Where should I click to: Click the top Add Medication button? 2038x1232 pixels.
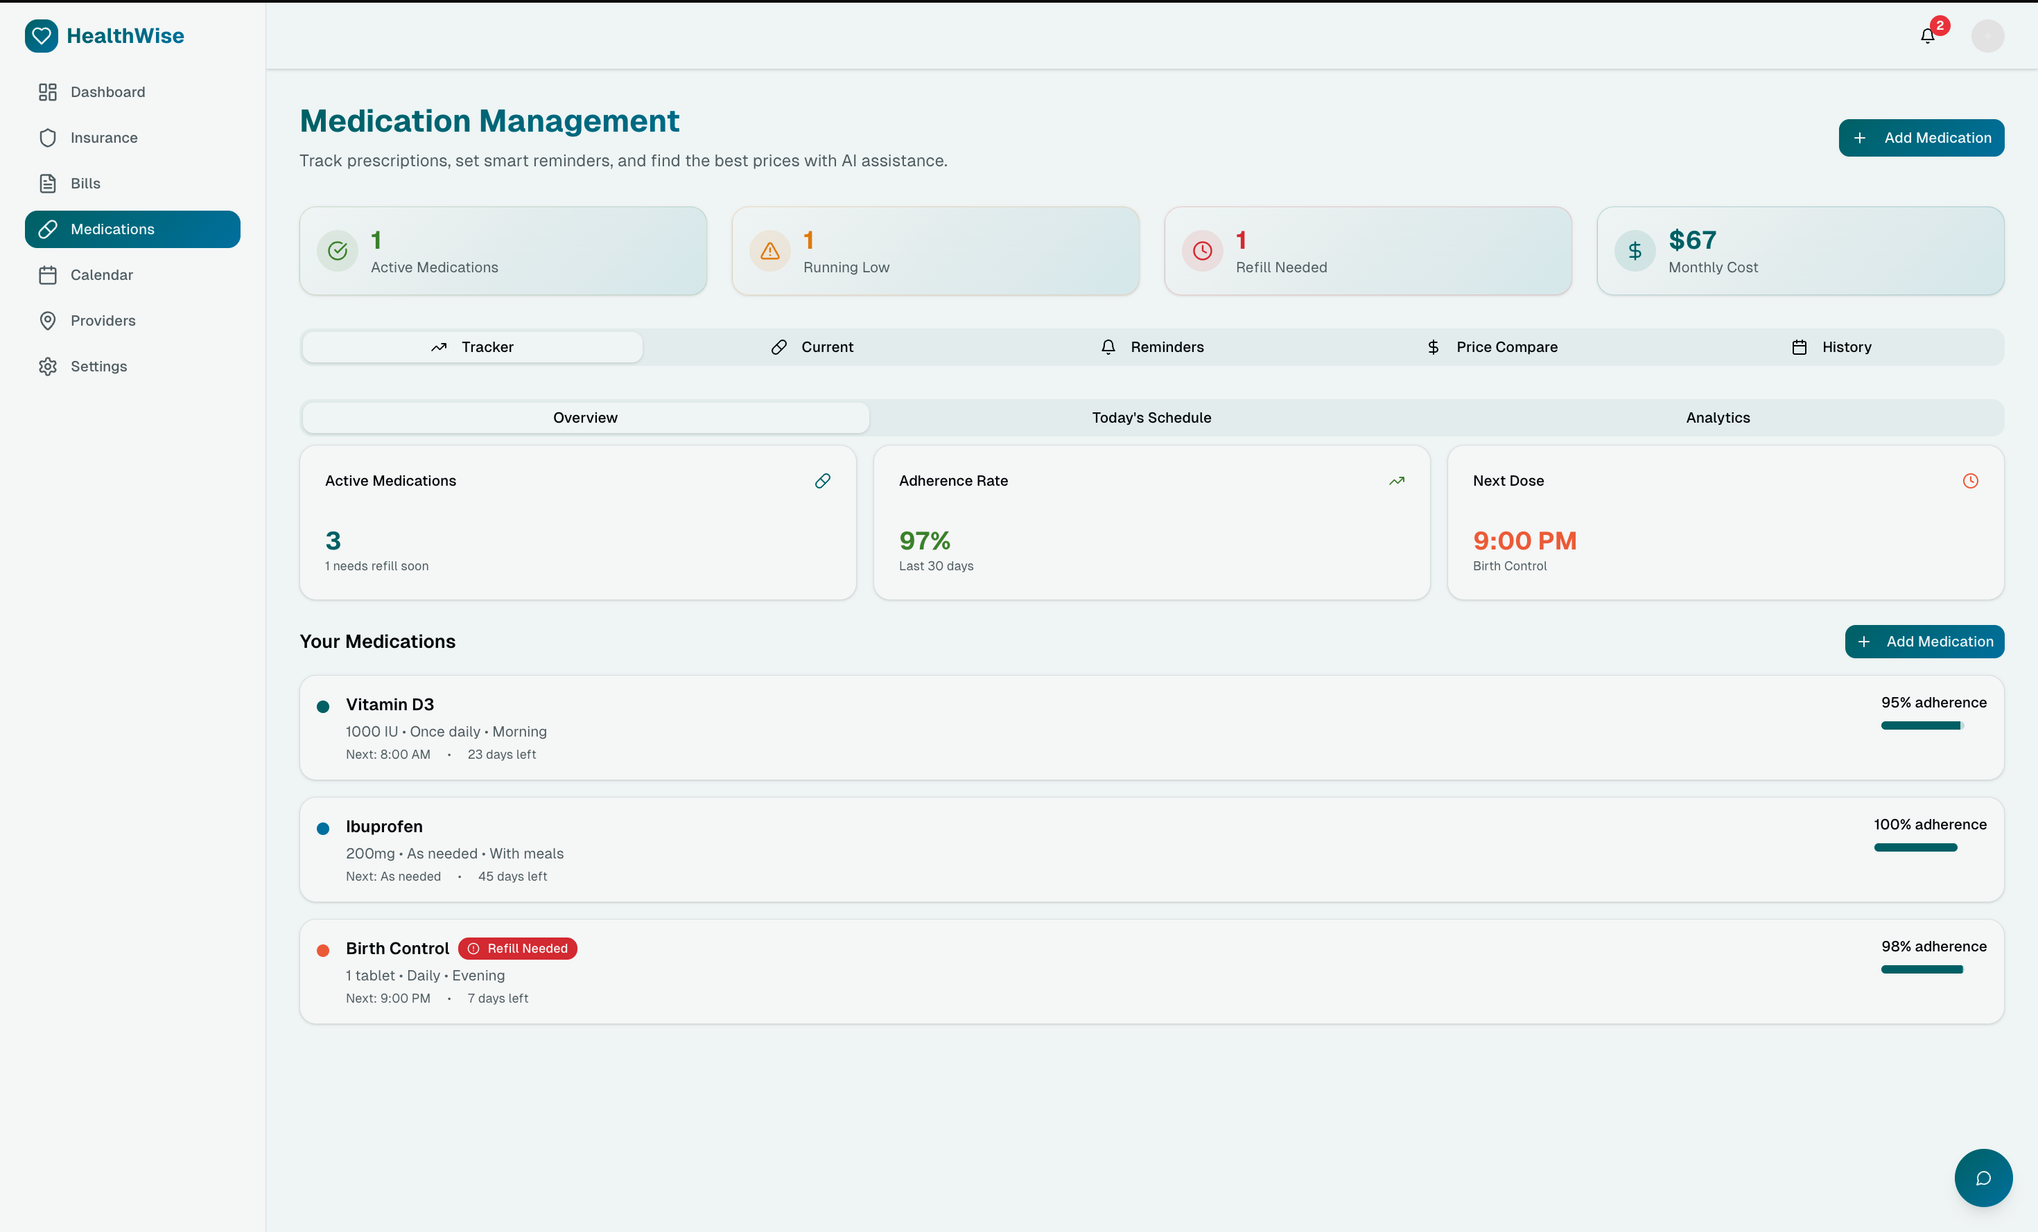pyautogui.click(x=1921, y=137)
